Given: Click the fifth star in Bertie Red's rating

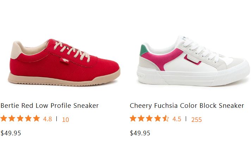Looking at the screenshot, I should pyautogui.click(x=36, y=119).
